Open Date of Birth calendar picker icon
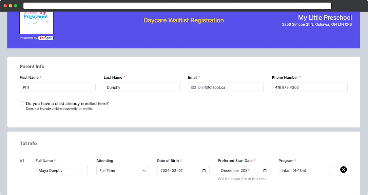 click(x=204, y=171)
